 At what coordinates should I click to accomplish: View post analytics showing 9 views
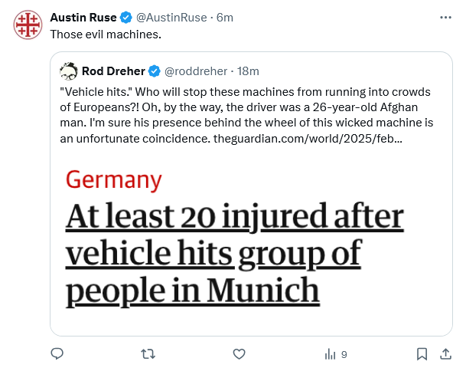click(x=336, y=354)
